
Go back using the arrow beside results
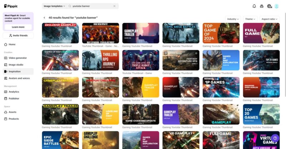44,18
